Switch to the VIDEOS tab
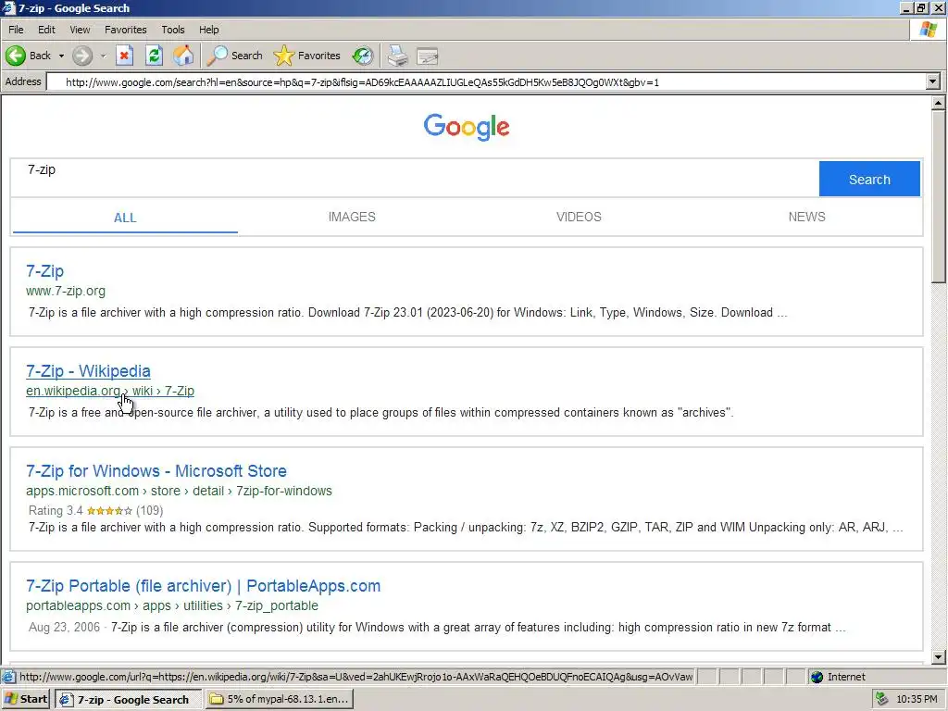The height and width of the screenshot is (711, 948). pos(579,217)
